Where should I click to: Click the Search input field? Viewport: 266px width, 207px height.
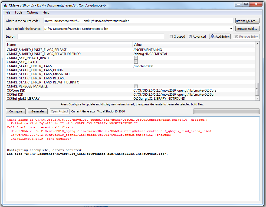(91, 36)
